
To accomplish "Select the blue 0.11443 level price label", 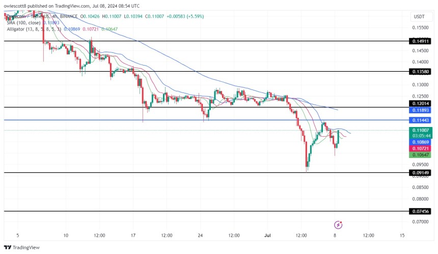I will click(x=420, y=120).
